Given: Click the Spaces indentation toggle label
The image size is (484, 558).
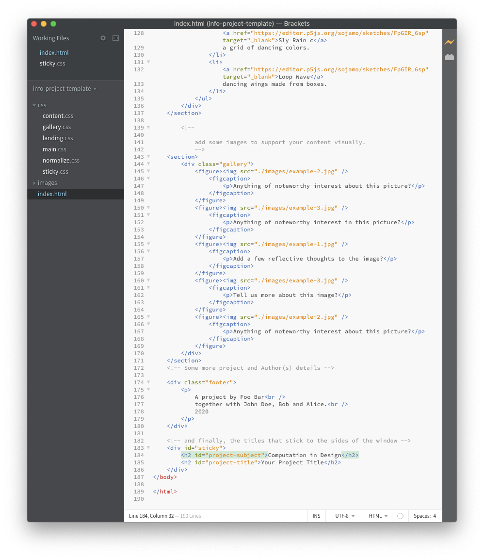Looking at the screenshot, I should click(x=422, y=516).
